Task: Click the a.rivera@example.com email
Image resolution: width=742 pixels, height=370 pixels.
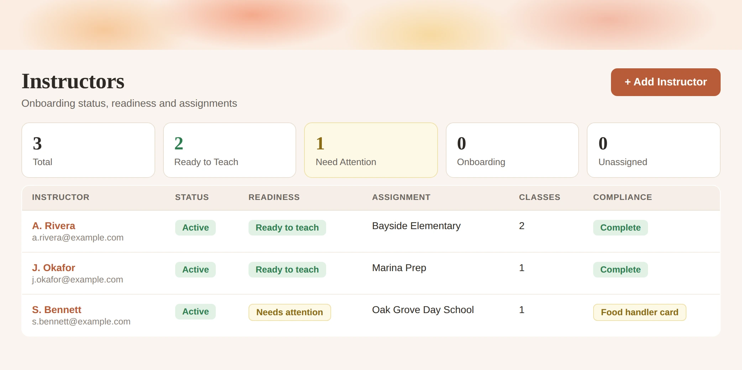Action: click(x=78, y=238)
